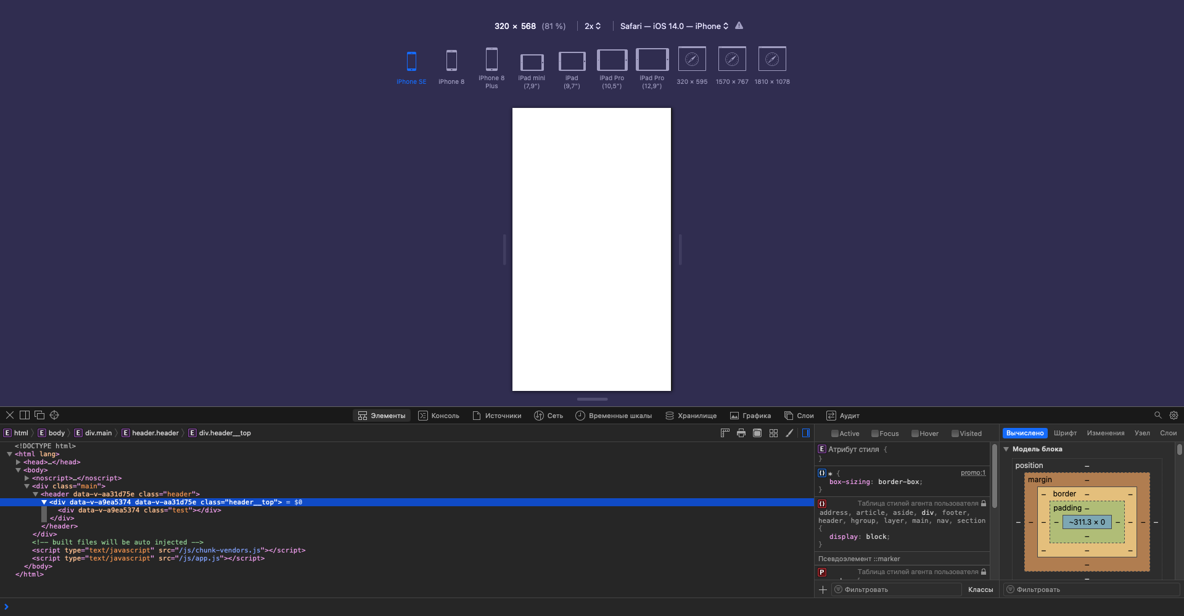Select the iPhone SE device preset
Screen dimensions: 1184x616
(411, 68)
